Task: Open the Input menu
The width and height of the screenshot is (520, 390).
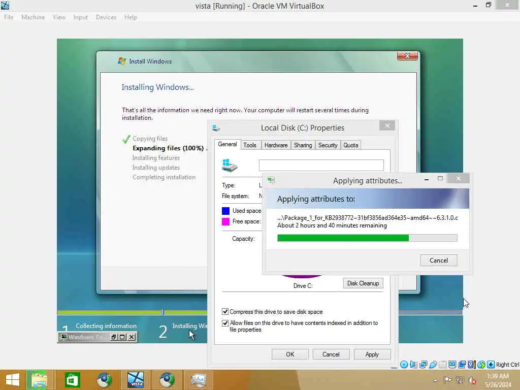Action: [x=81, y=17]
